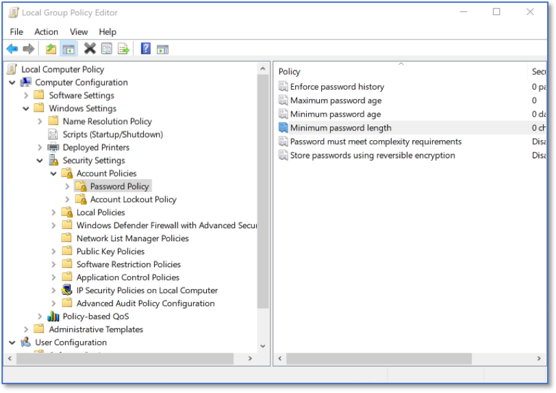The height and width of the screenshot is (393, 556).
Task: Collapse the Windows Settings node
Action: click(x=26, y=109)
